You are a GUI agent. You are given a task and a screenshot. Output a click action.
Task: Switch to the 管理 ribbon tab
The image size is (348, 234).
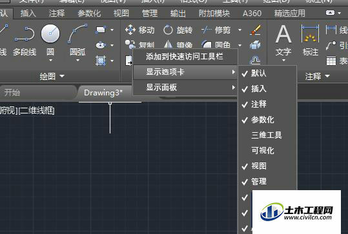coord(150,14)
